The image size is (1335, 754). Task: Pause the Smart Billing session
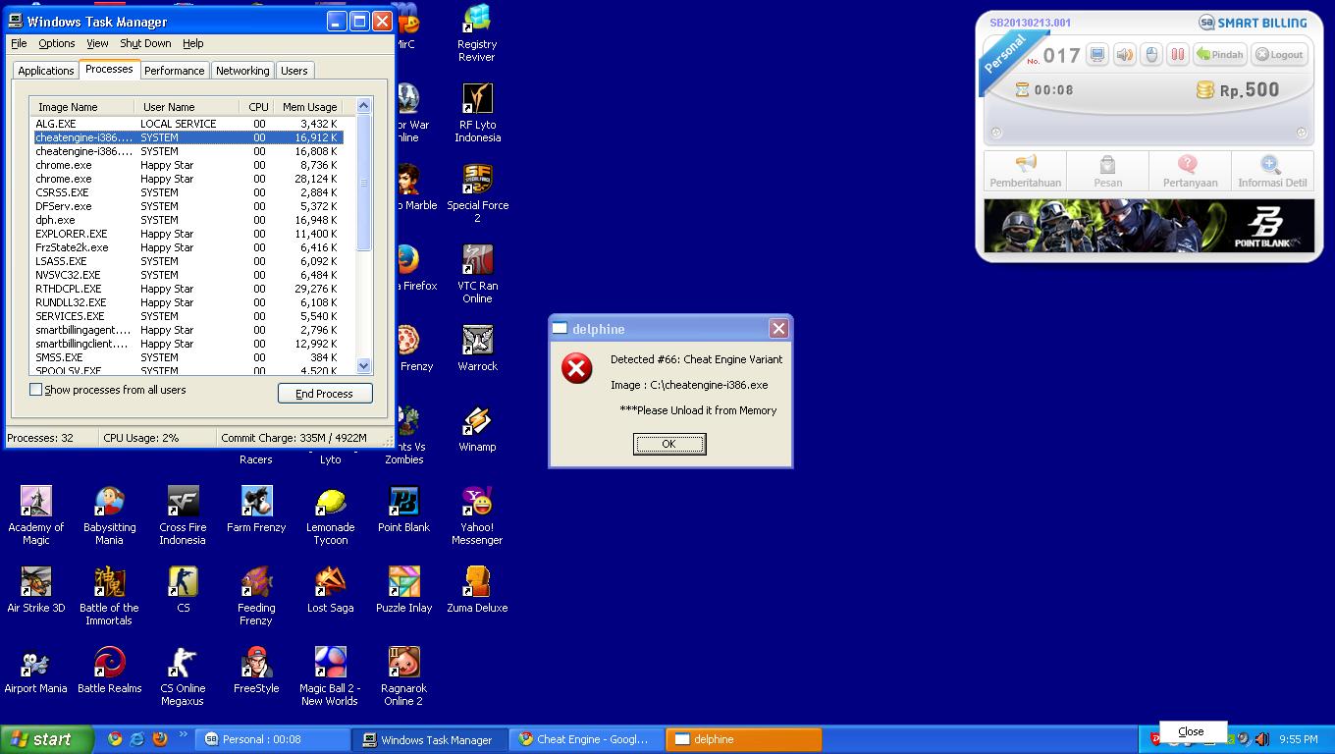[x=1178, y=55]
